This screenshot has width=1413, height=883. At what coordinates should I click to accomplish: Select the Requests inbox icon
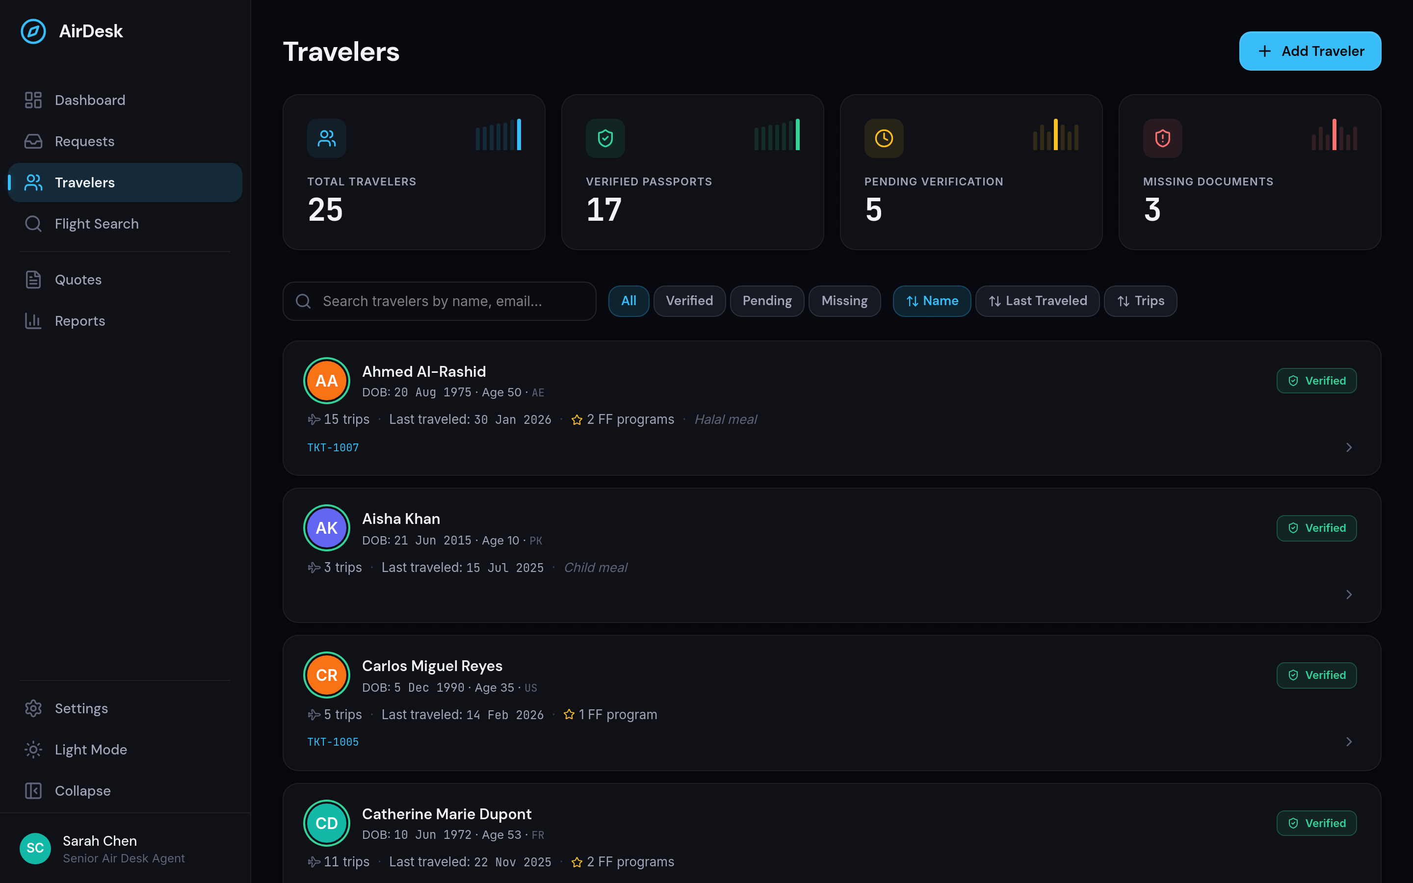pyautogui.click(x=33, y=141)
